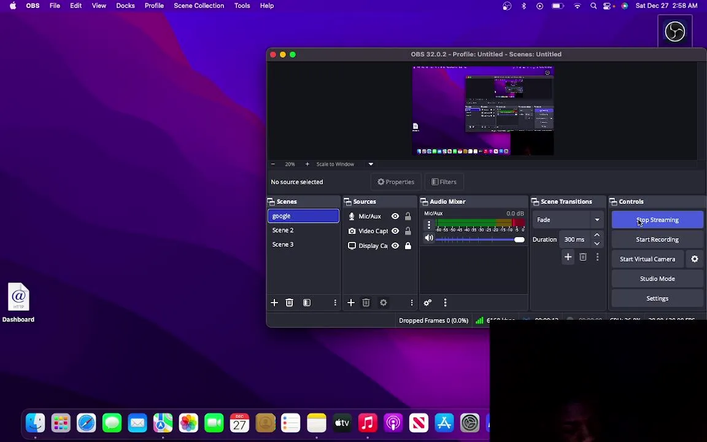Configure virtual camera gear icon
Image resolution: width=707 pixels, height=442 pixels.
coord(695,259)
